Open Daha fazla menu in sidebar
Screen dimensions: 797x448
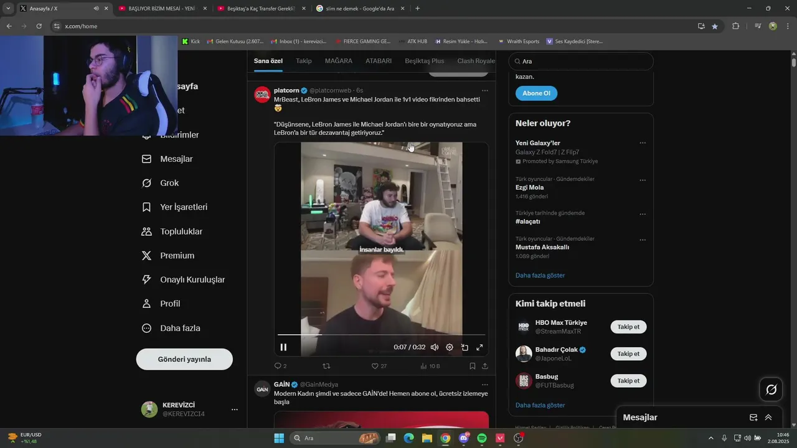[x=172, y=328]
